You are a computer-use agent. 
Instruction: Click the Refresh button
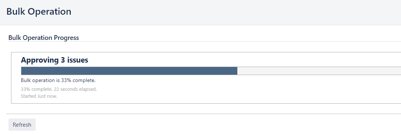(22, 124)
